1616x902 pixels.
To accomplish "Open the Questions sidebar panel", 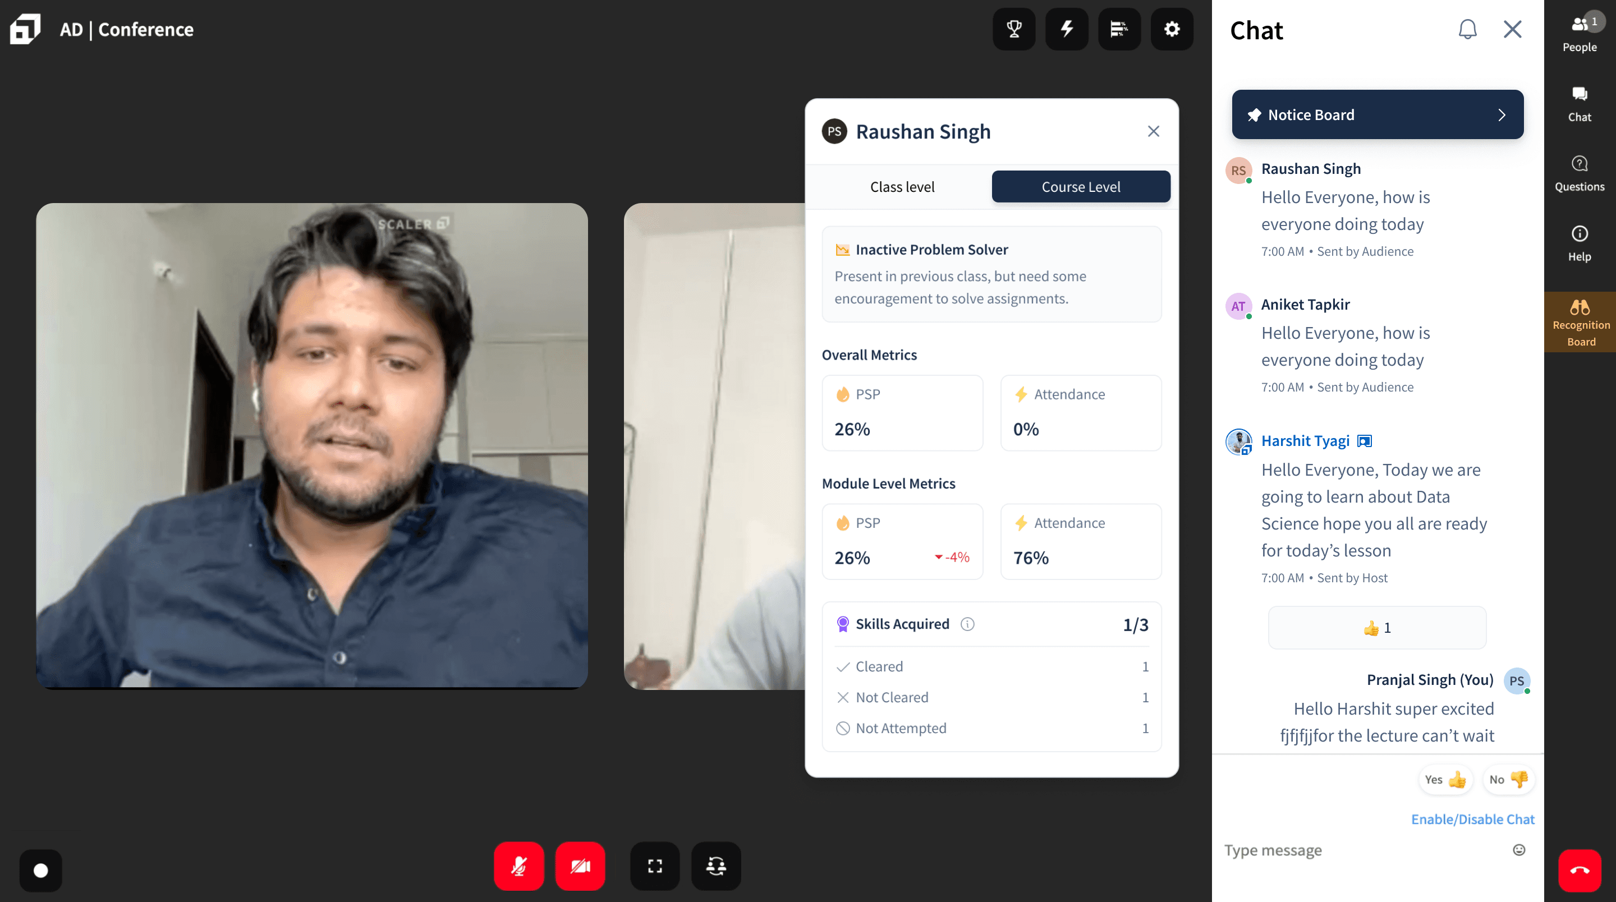I will (1580, 174).
